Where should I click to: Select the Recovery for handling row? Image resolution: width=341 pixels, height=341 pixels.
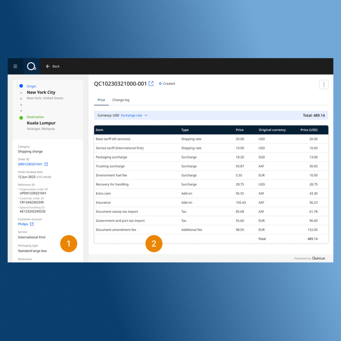point(211,184)
